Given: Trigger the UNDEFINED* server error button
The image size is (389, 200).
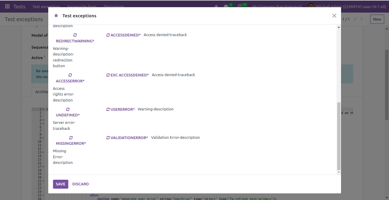Looking at the screenshot, I should coord(68,112).
